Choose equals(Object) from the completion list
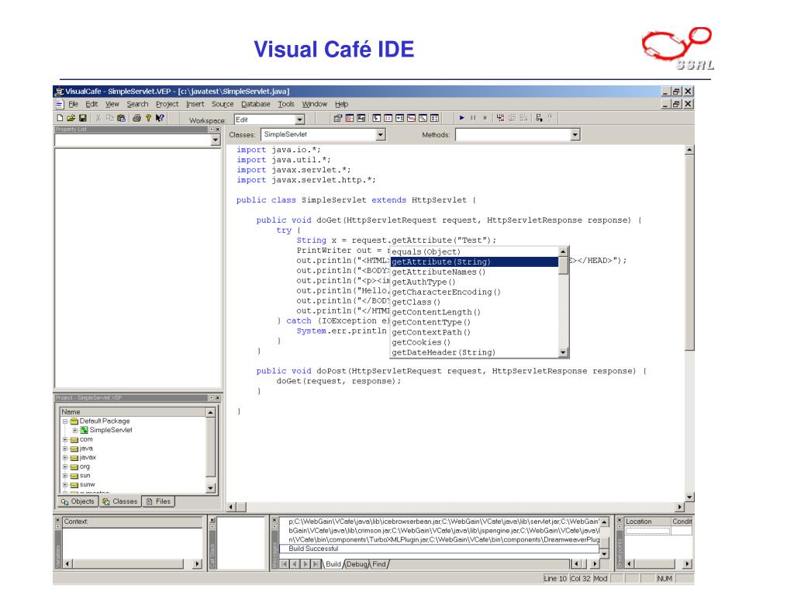Image resolution: width=794 pixels, height=596 pixels. [475, 252]
